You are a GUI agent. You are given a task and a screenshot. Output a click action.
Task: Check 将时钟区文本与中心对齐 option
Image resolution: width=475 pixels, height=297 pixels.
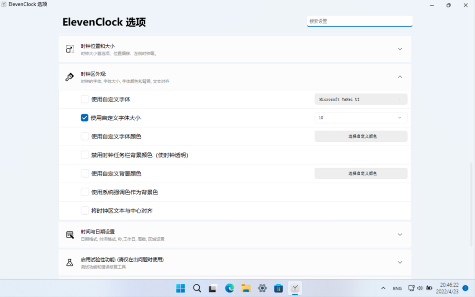[85, 211]
